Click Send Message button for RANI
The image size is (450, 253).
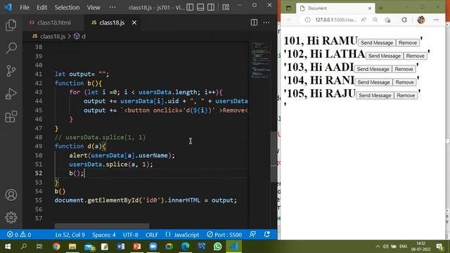click(x=373, y=82)
